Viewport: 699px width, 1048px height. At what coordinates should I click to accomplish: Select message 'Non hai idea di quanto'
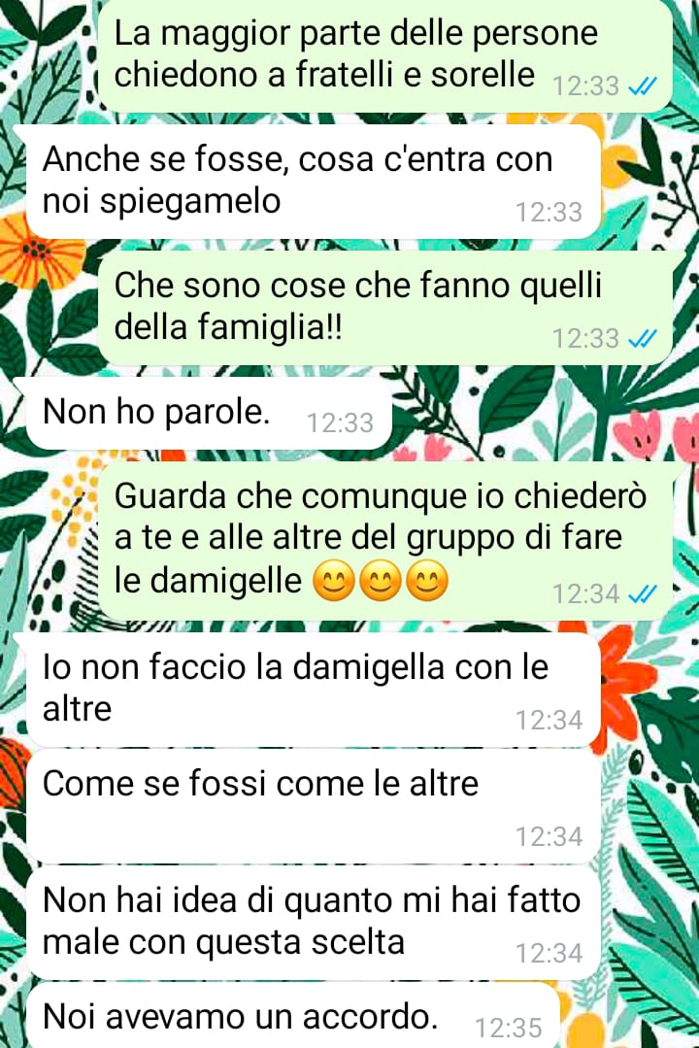[314, 923]
